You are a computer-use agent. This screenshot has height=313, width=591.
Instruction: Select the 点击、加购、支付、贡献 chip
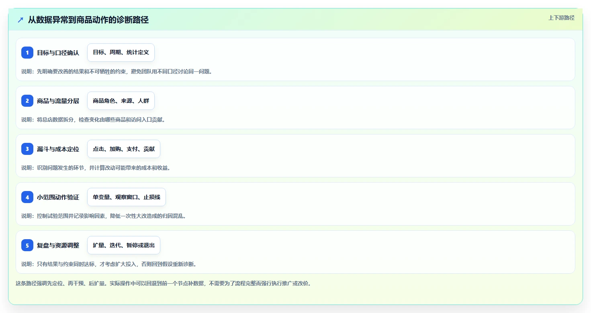click(x=124, y=149)
